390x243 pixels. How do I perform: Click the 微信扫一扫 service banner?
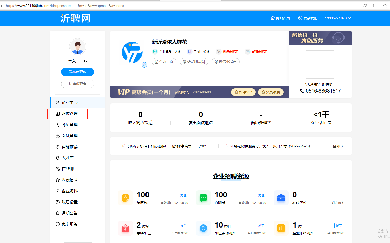320,38
